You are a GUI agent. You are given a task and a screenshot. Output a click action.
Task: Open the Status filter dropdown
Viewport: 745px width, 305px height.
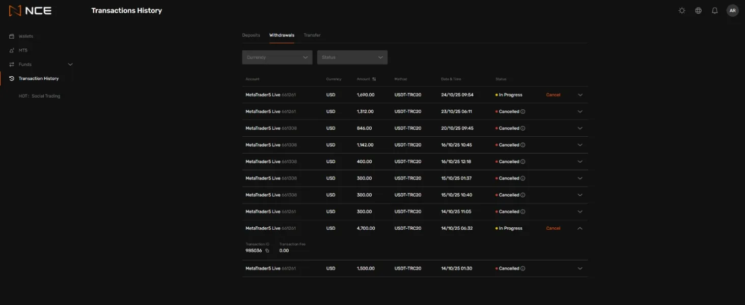[x=352, y=57]
